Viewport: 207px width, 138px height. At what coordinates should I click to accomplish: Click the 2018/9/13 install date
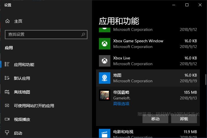pos(188,98)
